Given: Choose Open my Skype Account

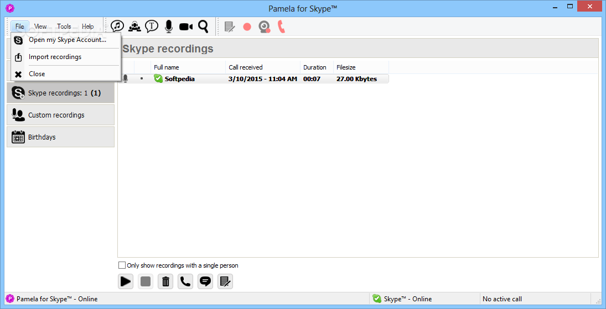Looking at the screenshot, I should 66,40.
